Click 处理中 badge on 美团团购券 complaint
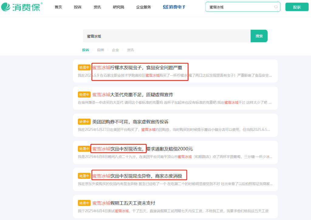This screenshot has width=311, height=220. click(84, 122)
